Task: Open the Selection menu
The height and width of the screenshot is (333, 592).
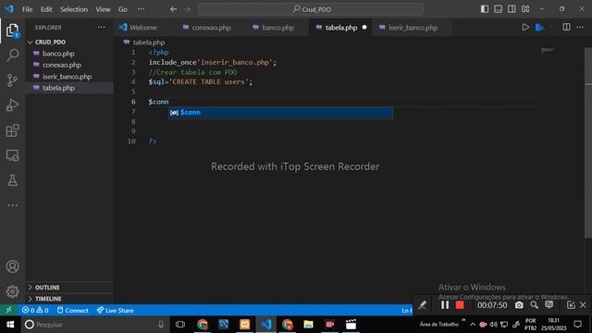Action: tap(74, 9)
